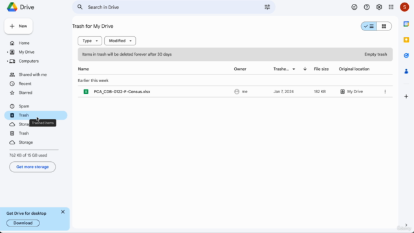Viewport: 414px width, 233px height.
Task: Open advanced search filter options
Action: click(x=267, y=7)
